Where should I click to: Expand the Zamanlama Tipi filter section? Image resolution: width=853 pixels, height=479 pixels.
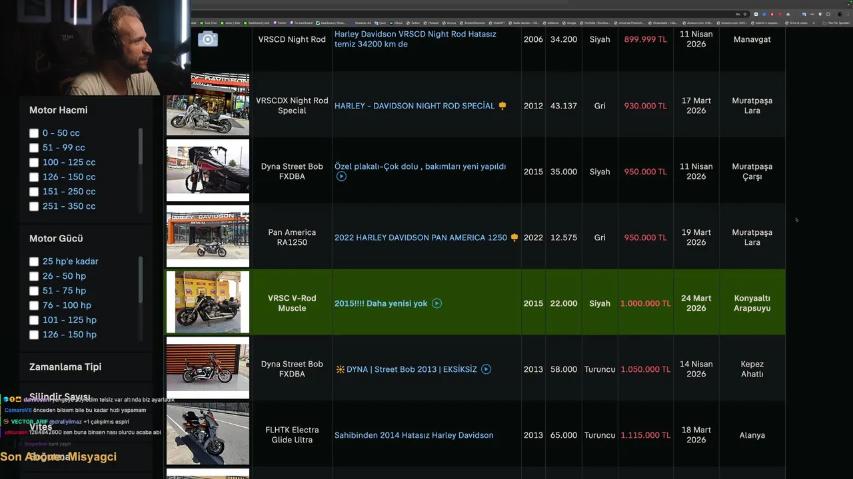pos(65,367)
